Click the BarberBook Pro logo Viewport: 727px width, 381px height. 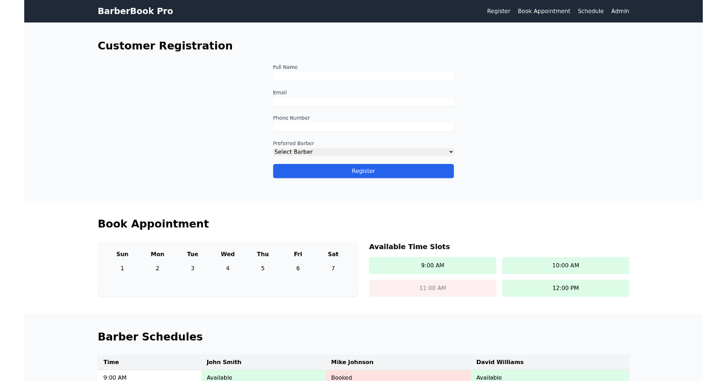tap(135, 11)
